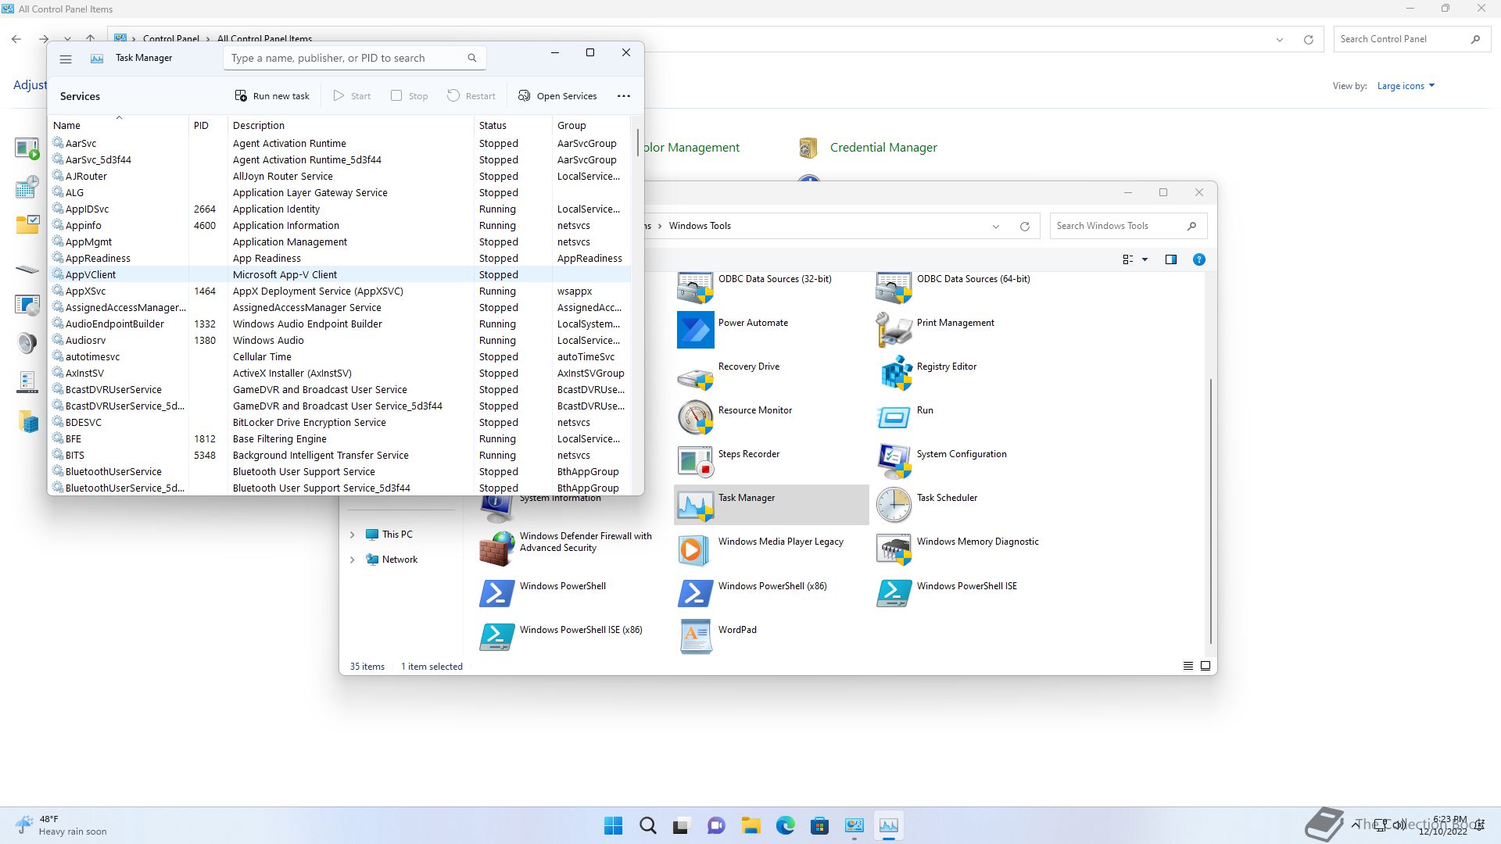Viewport: 1501px width, 844px height.
Task: Select the BluetoothUserService row
Action: pyautogui.click(x=340, y=472)
